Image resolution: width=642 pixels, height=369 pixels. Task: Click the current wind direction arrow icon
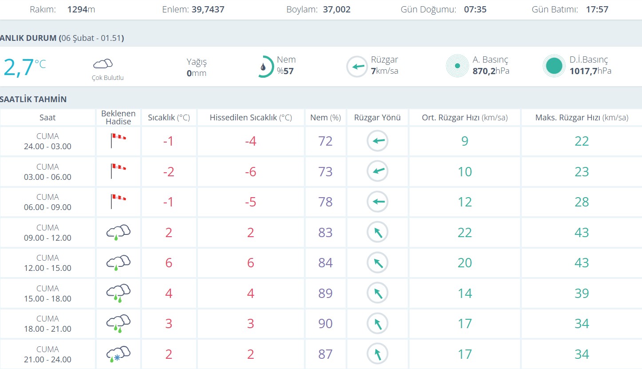357,67
